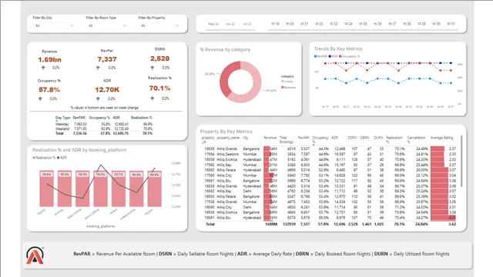Click the Luxury legend marker in donut chart
This screenshot has width=493, height=277.
point(283,82)
